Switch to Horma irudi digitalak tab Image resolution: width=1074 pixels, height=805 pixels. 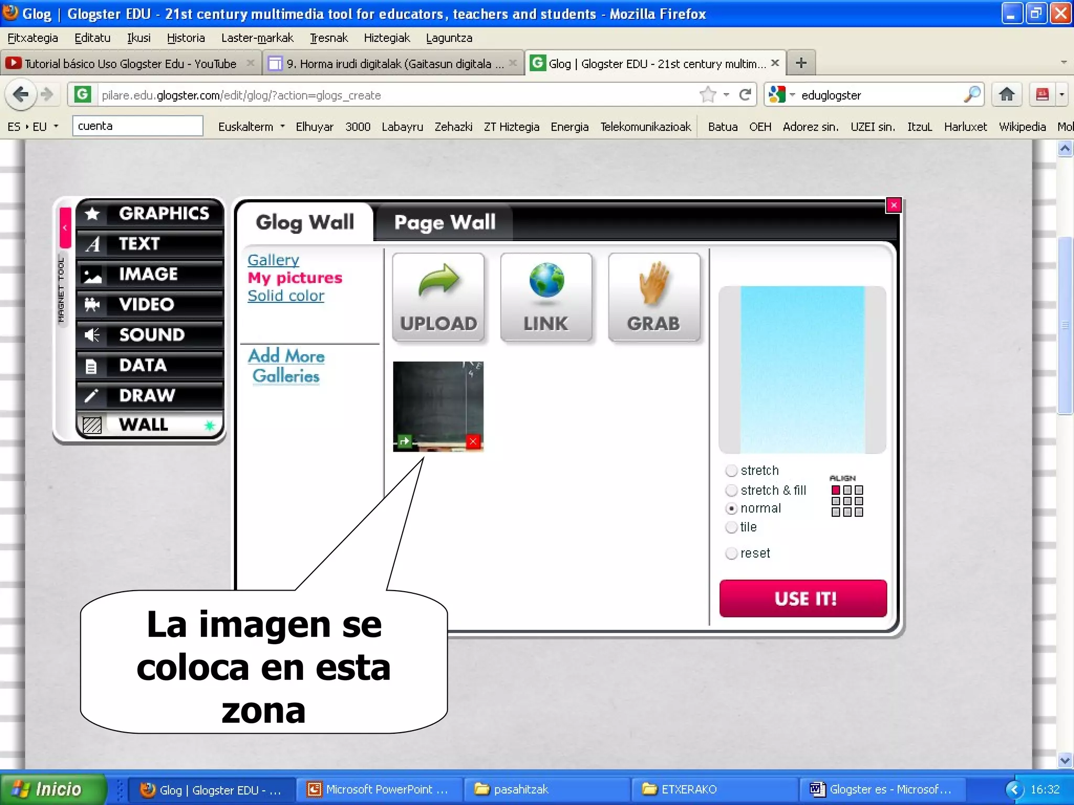tap(393, 63)
